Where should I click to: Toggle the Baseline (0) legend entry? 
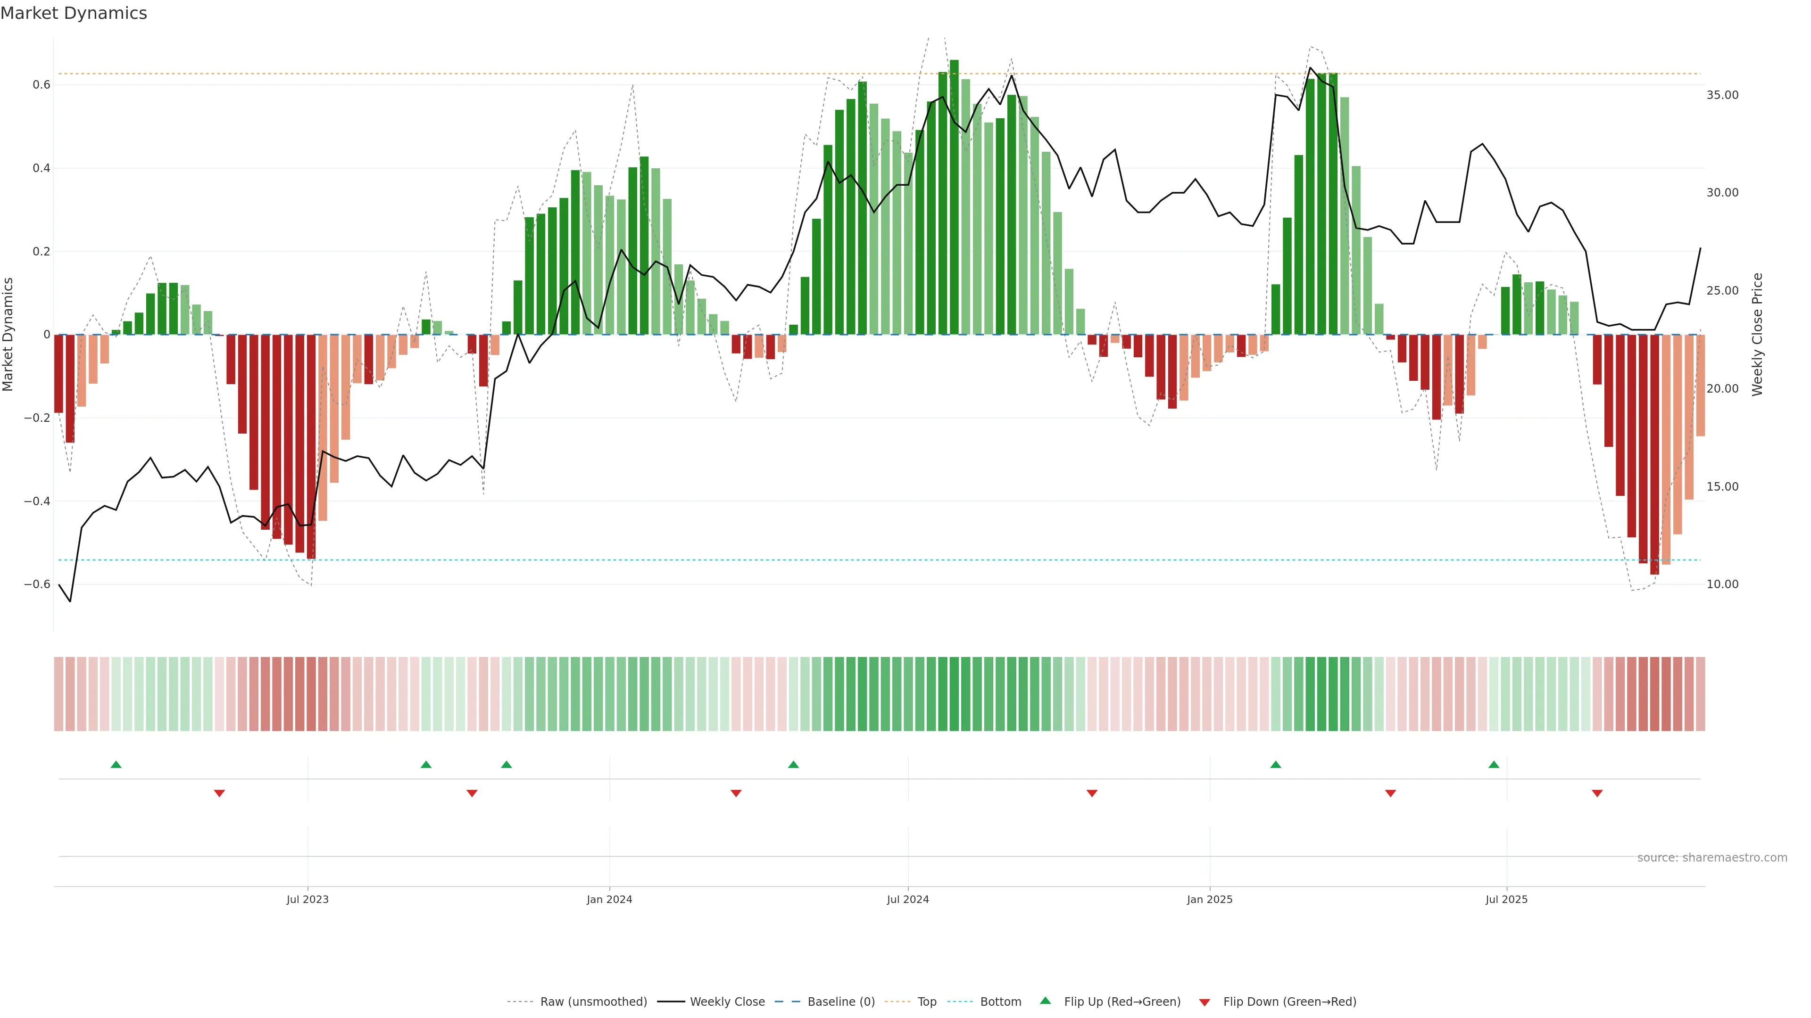pos(841,1002)
